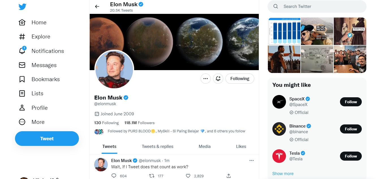Click the back arrow above Elon Musk's profile
Screen dimensions: 381x179
(x=97, y=6)
